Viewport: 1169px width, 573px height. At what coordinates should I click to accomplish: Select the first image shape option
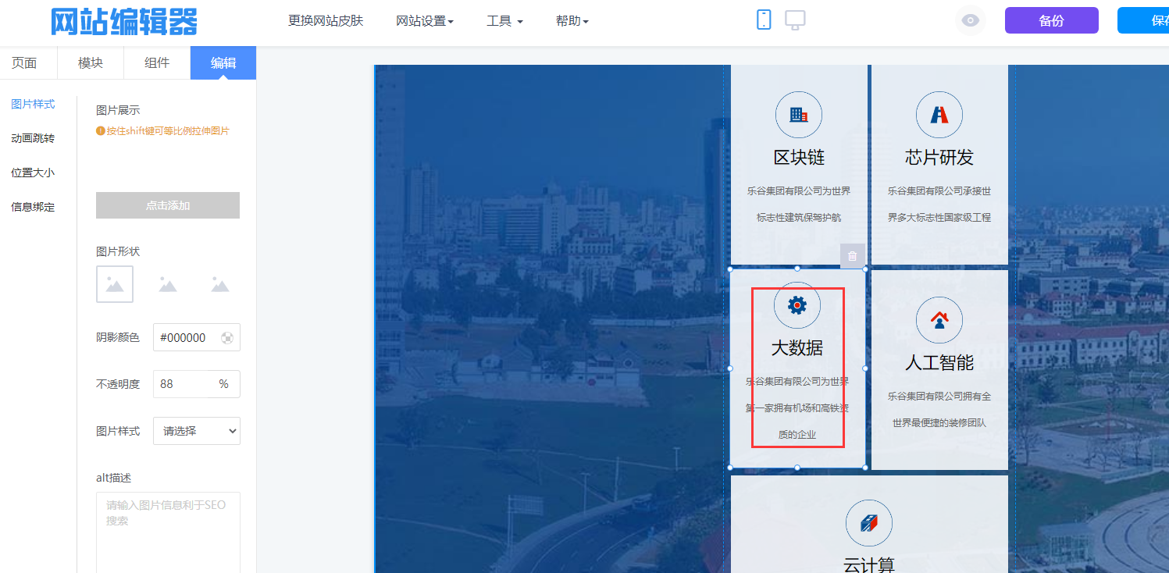tap(115, 284)
